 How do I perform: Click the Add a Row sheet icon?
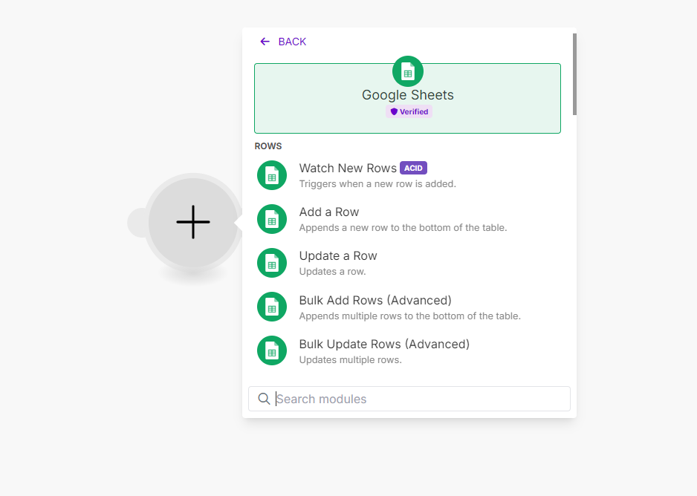(x=272, y=219)
